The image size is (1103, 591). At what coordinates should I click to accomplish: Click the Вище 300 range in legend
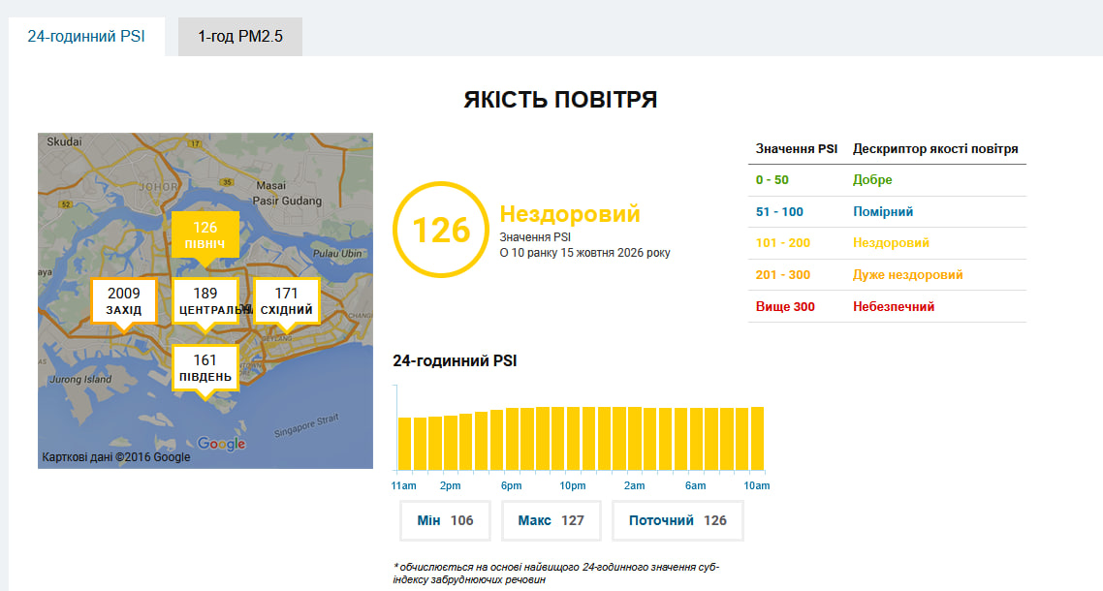pos(785,307)
